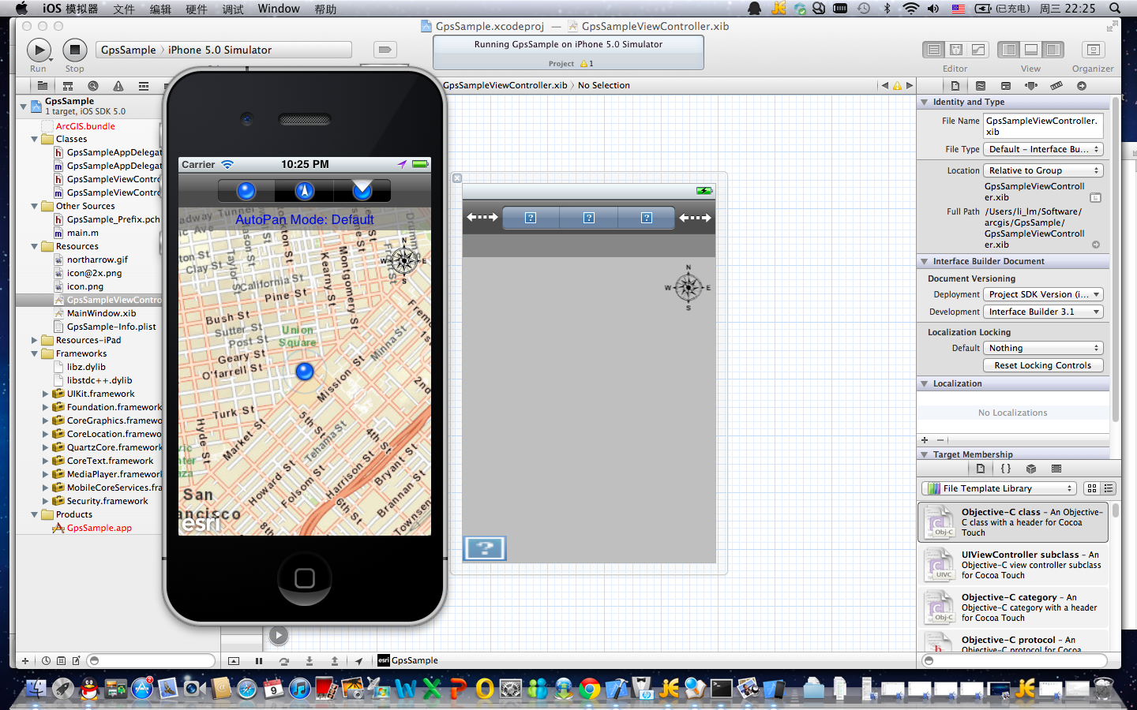Open the Organizer window

(1093, 50)
